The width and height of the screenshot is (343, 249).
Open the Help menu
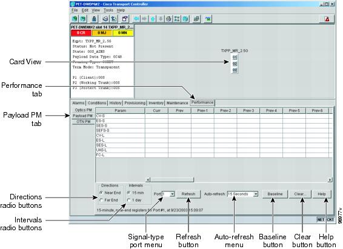[x=121, y=10]
